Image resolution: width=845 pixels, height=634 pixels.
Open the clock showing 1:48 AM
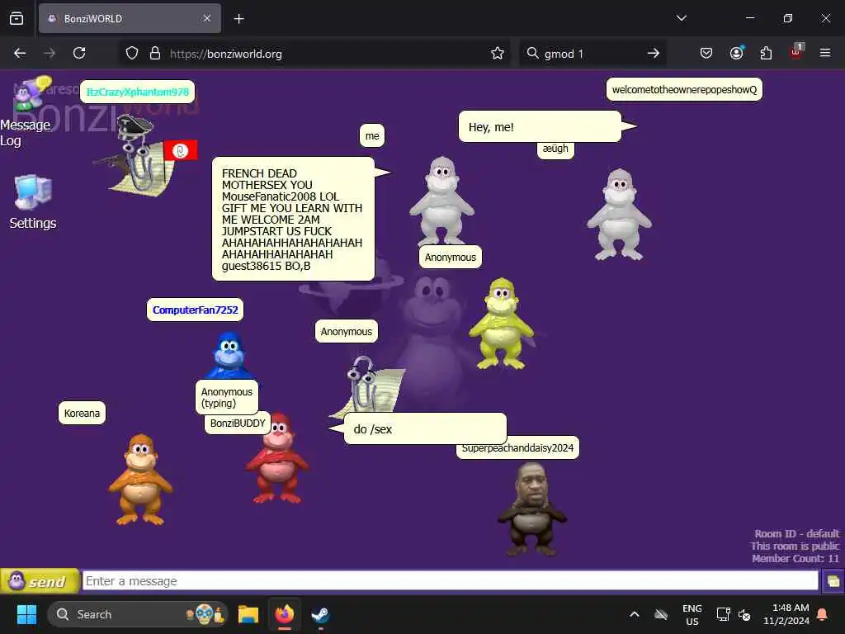point(786,614)
